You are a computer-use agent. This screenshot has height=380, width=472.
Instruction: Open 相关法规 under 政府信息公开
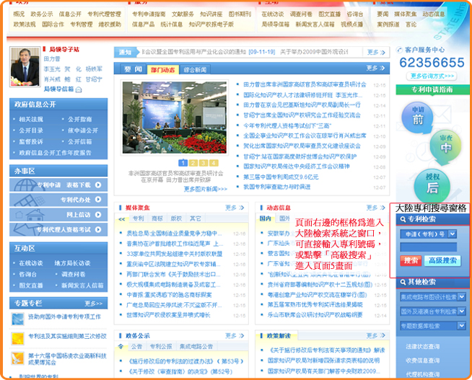[31, 120]
